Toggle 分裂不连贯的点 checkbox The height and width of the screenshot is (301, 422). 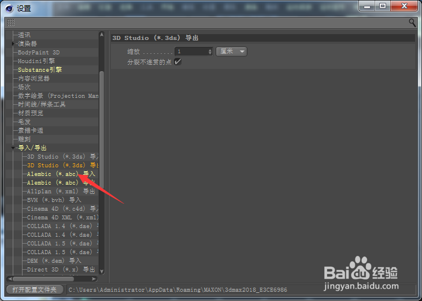click(177, 62)
